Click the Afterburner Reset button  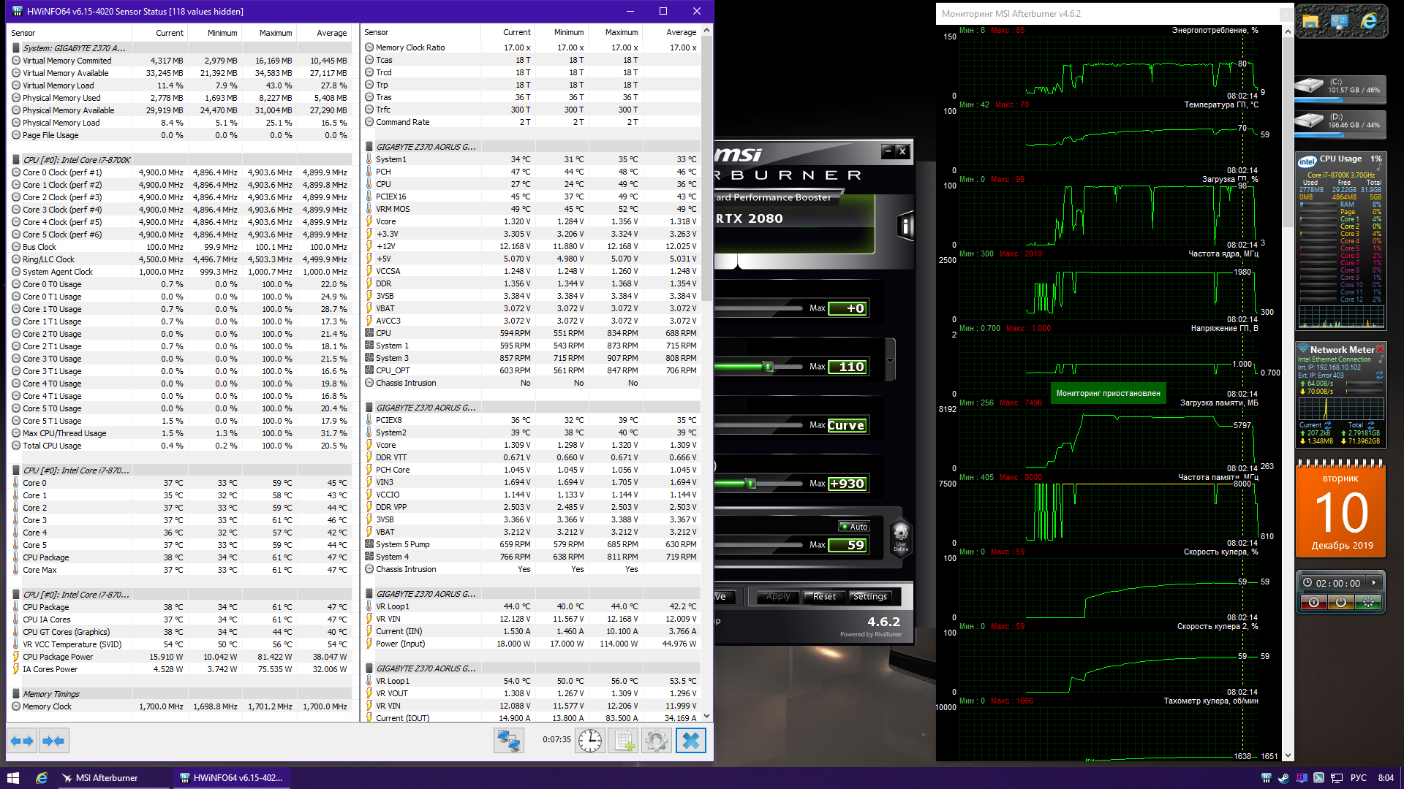(824, 597)
